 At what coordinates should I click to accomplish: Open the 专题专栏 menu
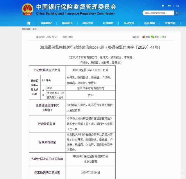coord(170,23)
